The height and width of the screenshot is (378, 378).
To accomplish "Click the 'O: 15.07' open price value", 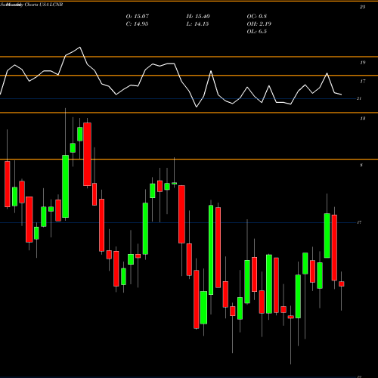I will point(138,17).
